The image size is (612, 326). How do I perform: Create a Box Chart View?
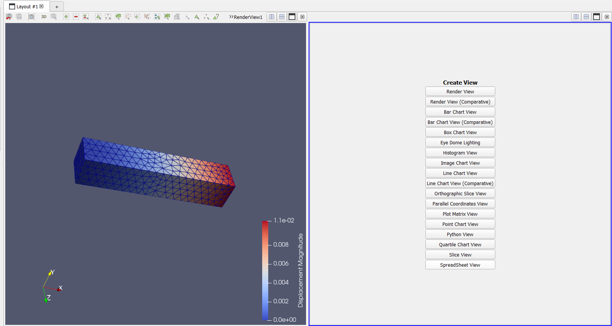[x=460, y=132]
